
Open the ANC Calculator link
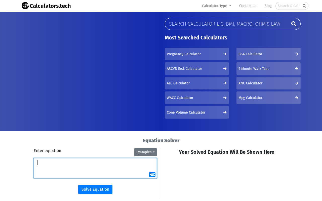coord(250,83)
